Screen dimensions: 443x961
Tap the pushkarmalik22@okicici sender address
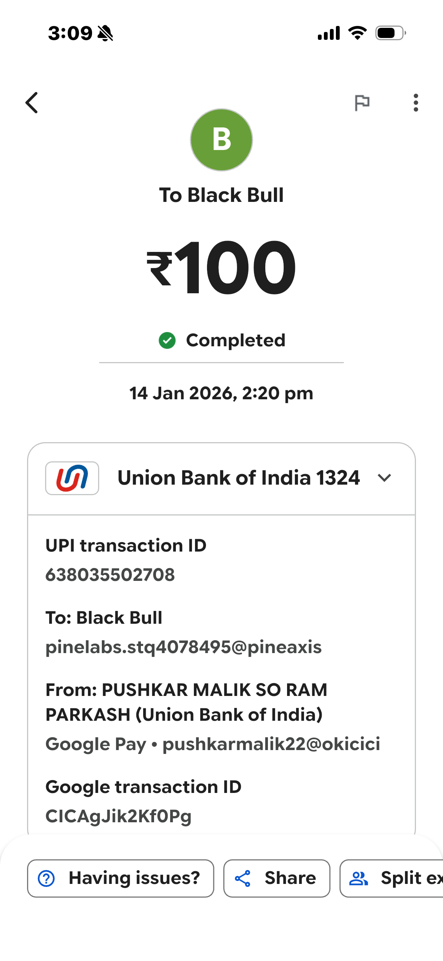(x=271, y=744)
